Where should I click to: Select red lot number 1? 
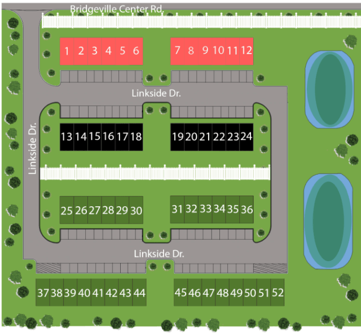pos(67,51)
